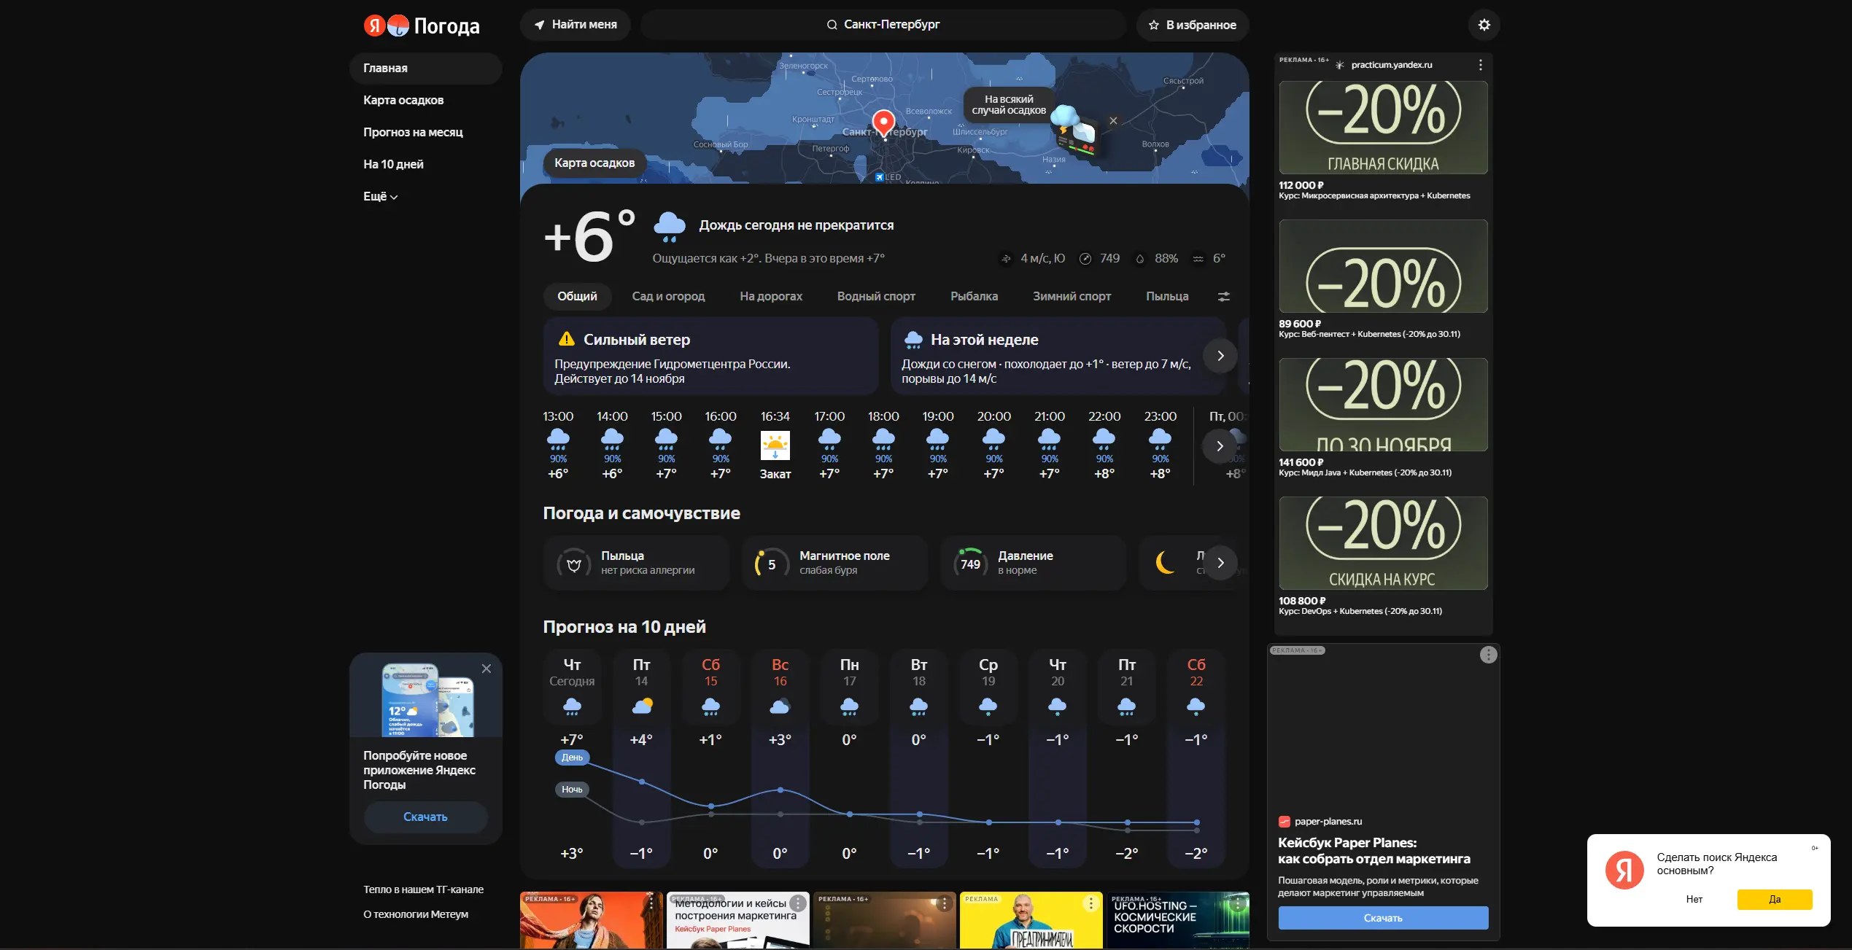Add city via В избранное star button
The image size is (1852, 950).
1192,25
